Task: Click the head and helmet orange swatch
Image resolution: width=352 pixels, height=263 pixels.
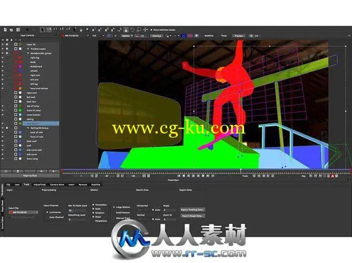Action: click(20, 89)
